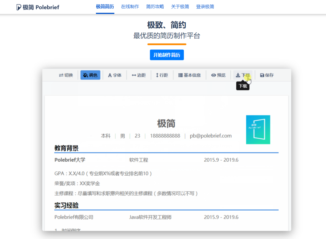Click the Polebrief大学 education entry
This screenshot has height=239, width=326.
[71, 160]
